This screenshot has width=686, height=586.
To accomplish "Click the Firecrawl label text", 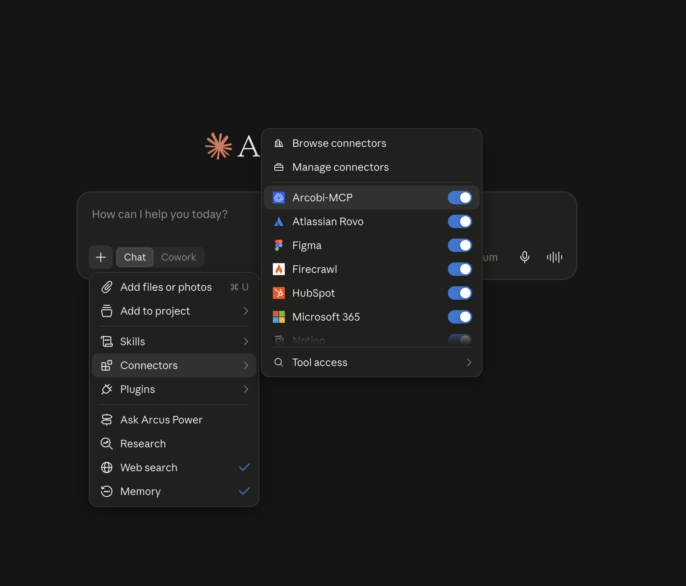I will [315, 269].
